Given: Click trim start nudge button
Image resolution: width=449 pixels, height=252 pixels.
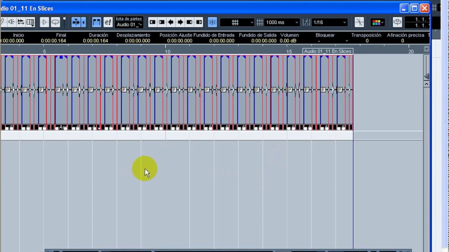Looking at the screenshot, I should tap(152, 22).
